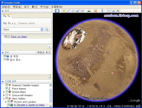Image resolution: width=142 pixels, height=108 pixels.
Task: Click Featured Satellite Images layer icon
Action: [x=10, y=85]
